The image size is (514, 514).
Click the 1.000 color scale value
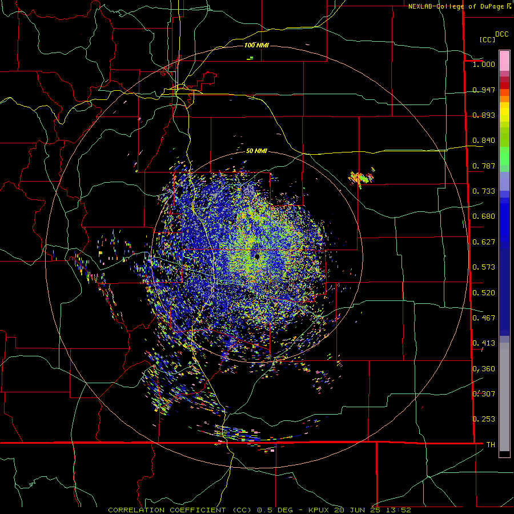coord(484,64)
